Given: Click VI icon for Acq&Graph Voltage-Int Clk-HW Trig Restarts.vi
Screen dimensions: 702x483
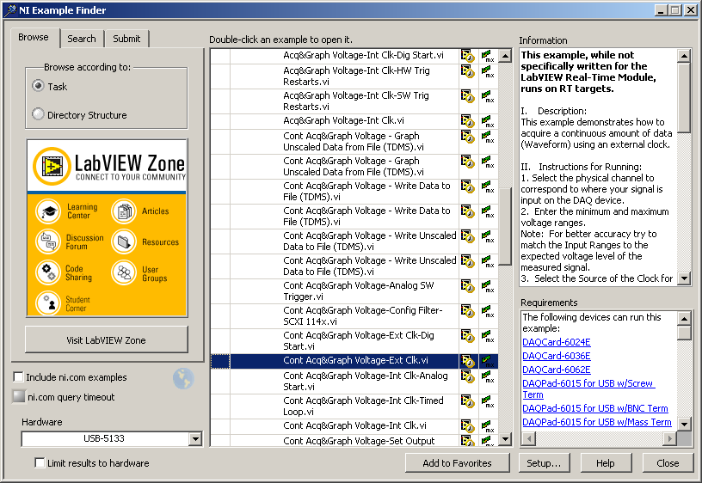Looking at the screenshot, I should (468, 71).
